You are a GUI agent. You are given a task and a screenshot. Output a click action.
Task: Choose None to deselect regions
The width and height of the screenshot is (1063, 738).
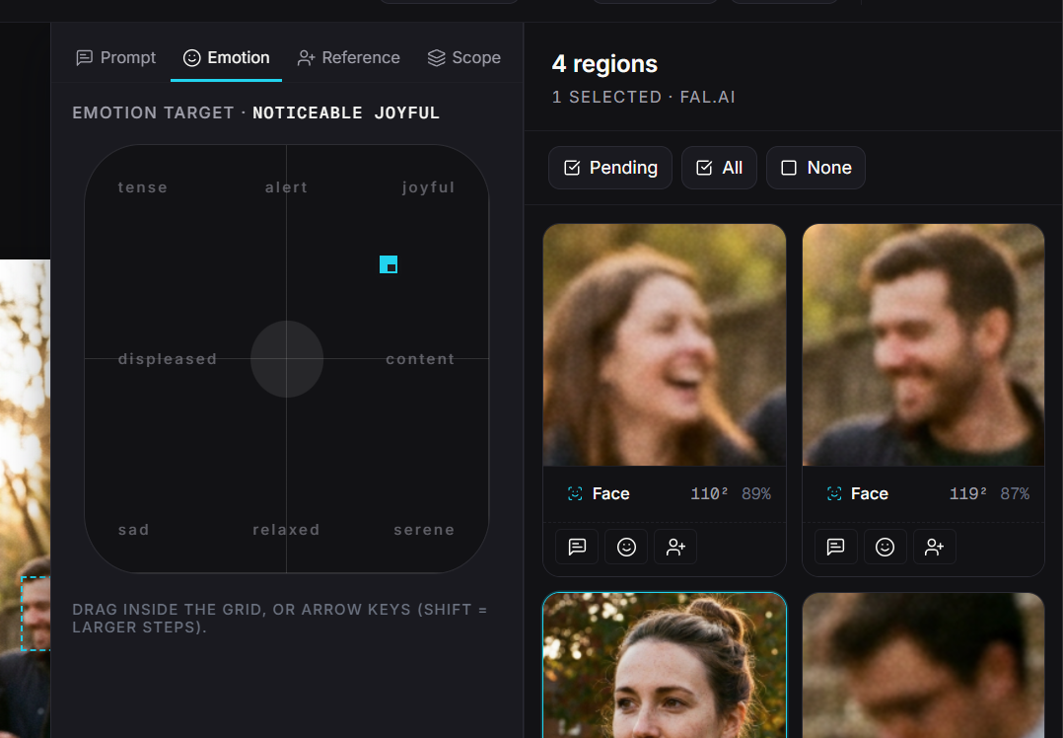pyautogui.click(x=815, y=168)
